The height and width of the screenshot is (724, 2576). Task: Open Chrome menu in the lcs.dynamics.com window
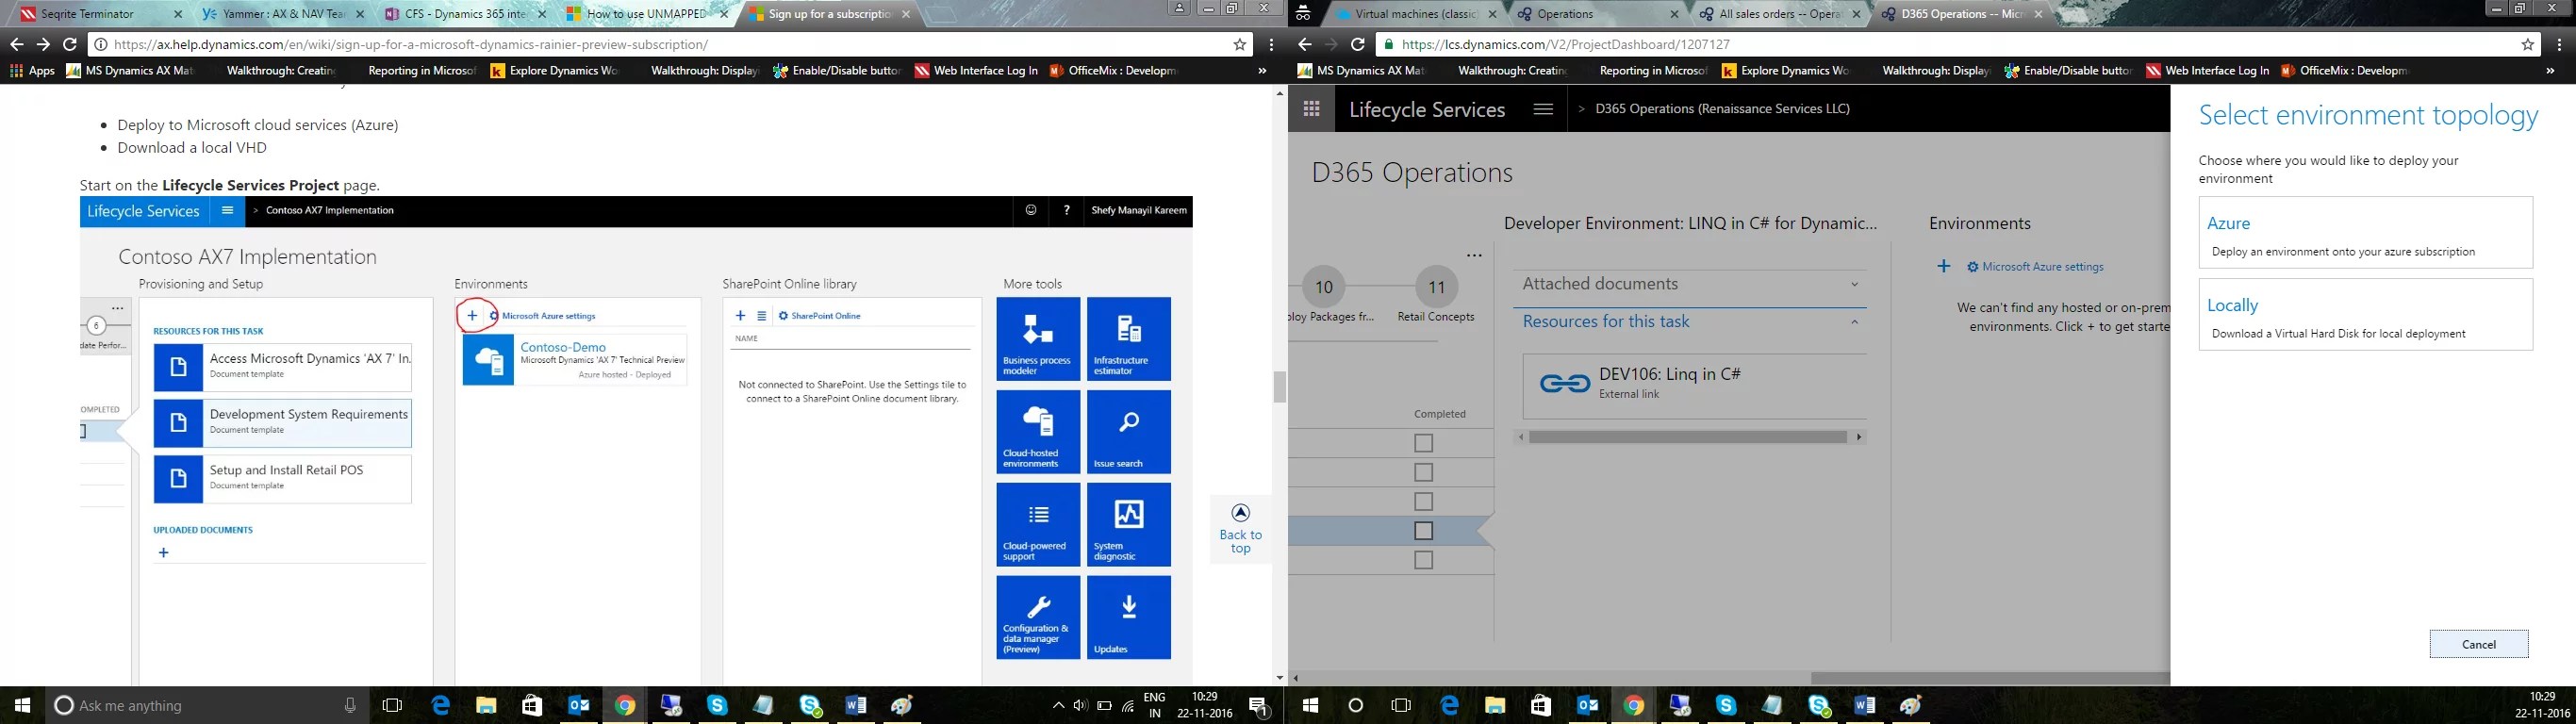pyautogui.click(x=2559, y=44)
